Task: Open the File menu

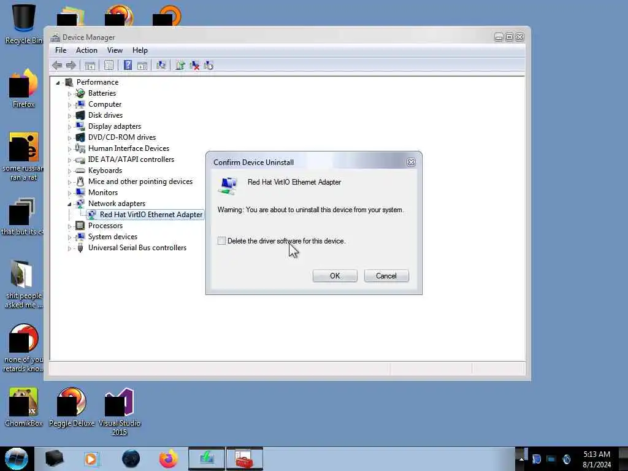Action: click(x=61, y=50)
